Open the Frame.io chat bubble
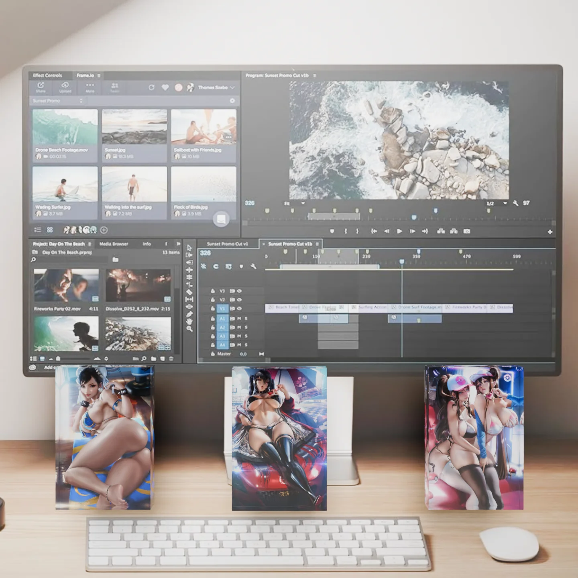 [221, 219]
